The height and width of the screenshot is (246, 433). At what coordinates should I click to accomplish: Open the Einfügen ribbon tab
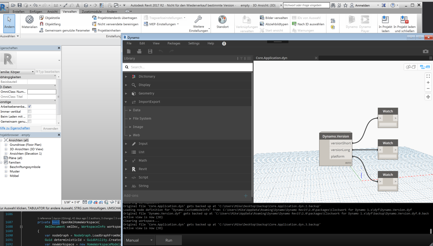pos(36,11)
